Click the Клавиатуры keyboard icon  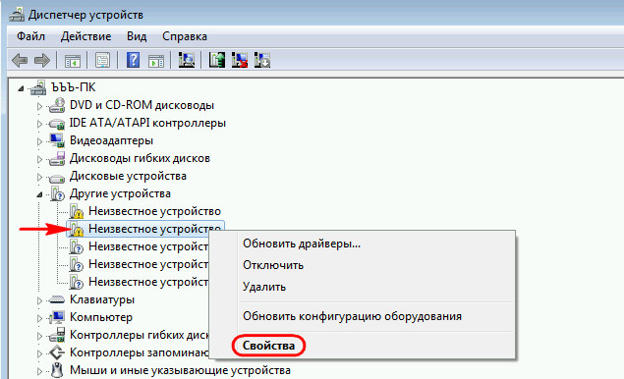click(x=57, y=299)
